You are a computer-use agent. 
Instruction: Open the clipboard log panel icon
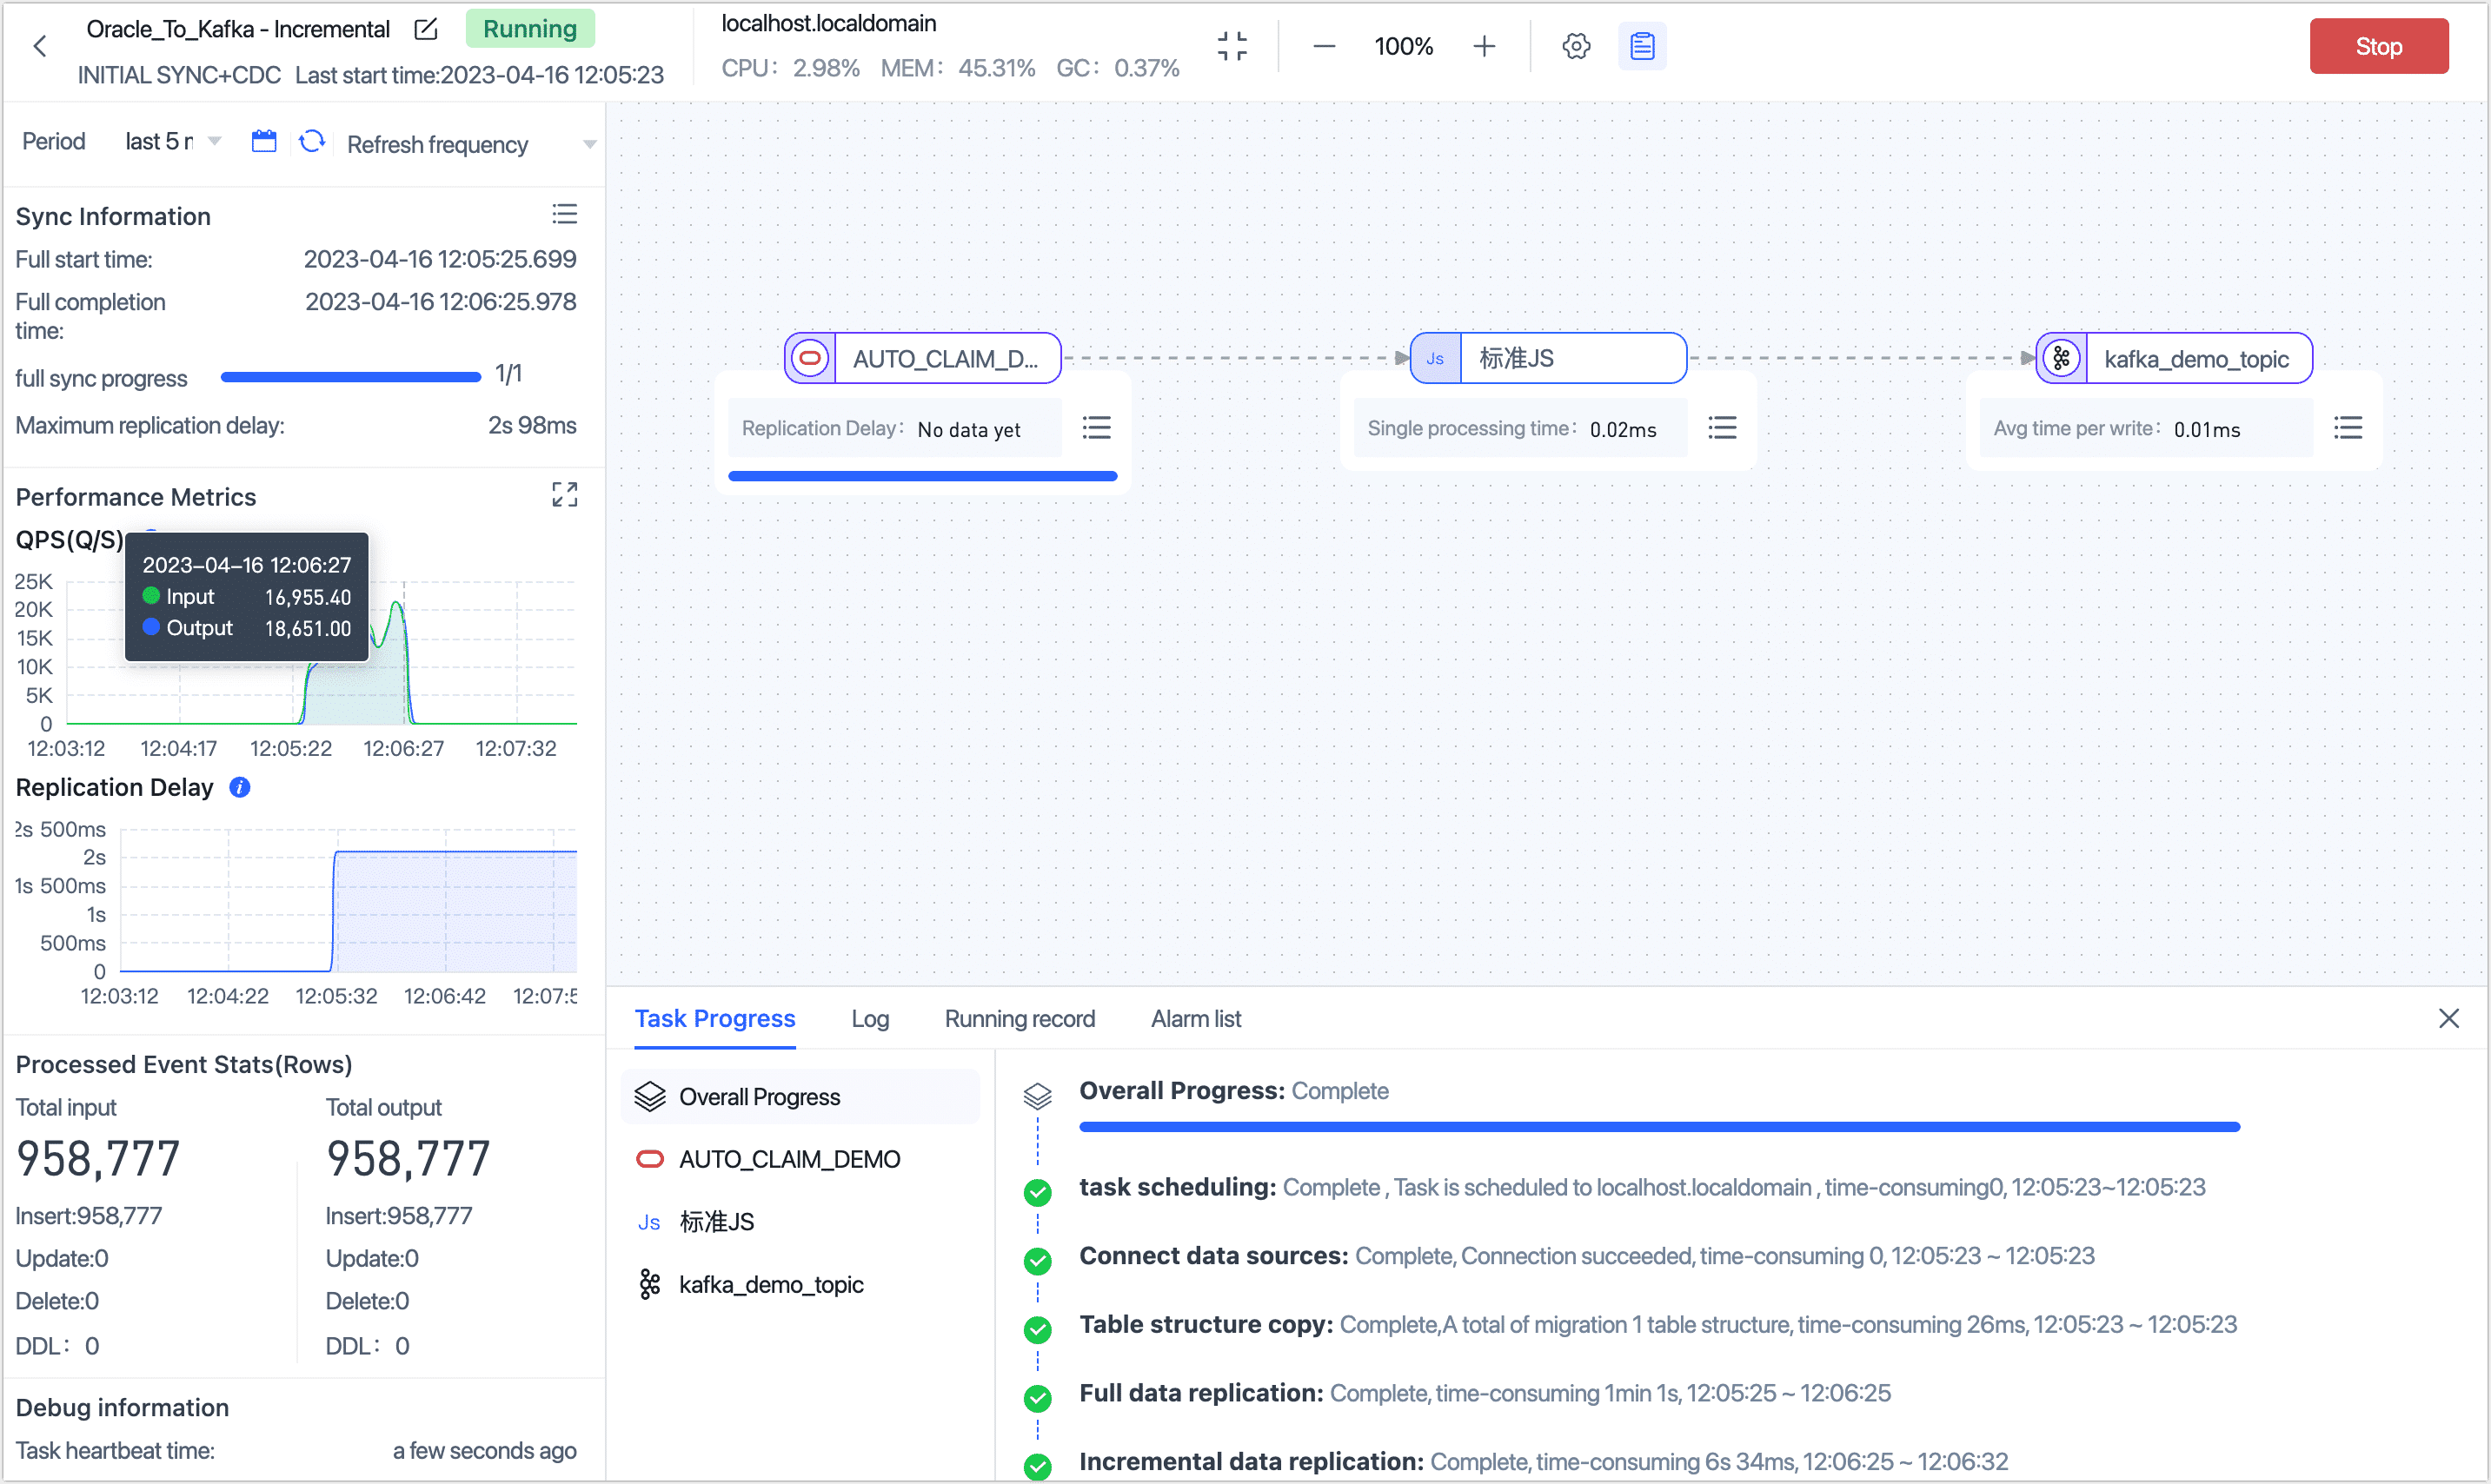[1642, 46]
